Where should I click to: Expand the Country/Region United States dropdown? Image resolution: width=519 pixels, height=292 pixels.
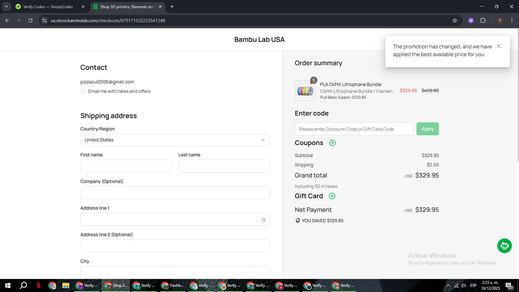tap(175, 140)
